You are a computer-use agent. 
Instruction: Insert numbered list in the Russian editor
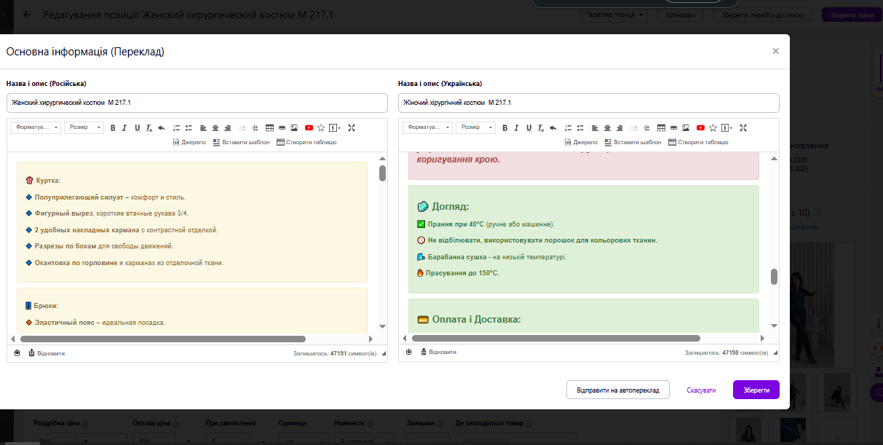(x=176, y=128)
